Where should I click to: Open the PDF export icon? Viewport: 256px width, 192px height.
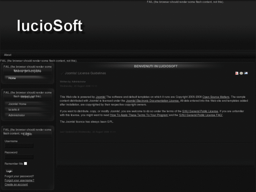237,73
